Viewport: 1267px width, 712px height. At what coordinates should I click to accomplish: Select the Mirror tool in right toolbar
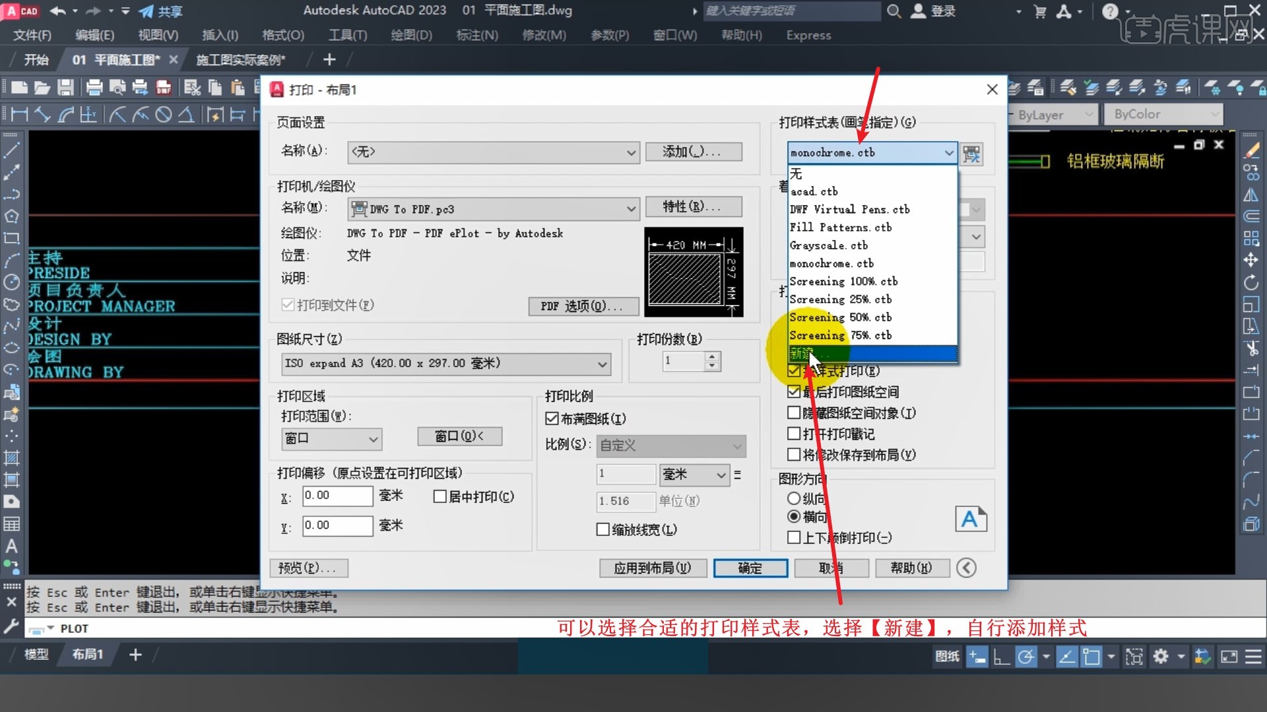[x=1251, y=194]
